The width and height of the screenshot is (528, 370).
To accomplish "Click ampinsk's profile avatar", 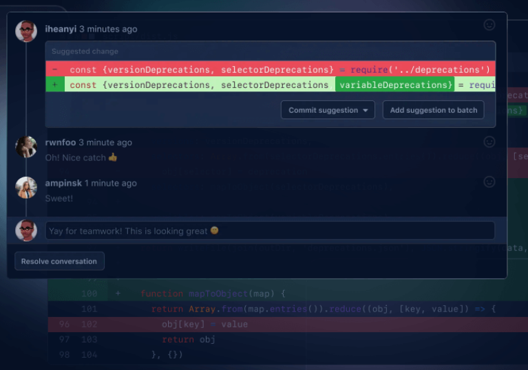I will click(26, 188).
